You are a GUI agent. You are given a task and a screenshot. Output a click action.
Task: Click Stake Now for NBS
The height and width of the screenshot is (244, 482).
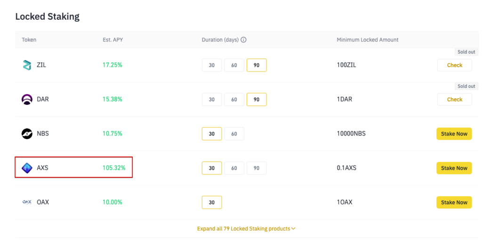click(454, 134)
